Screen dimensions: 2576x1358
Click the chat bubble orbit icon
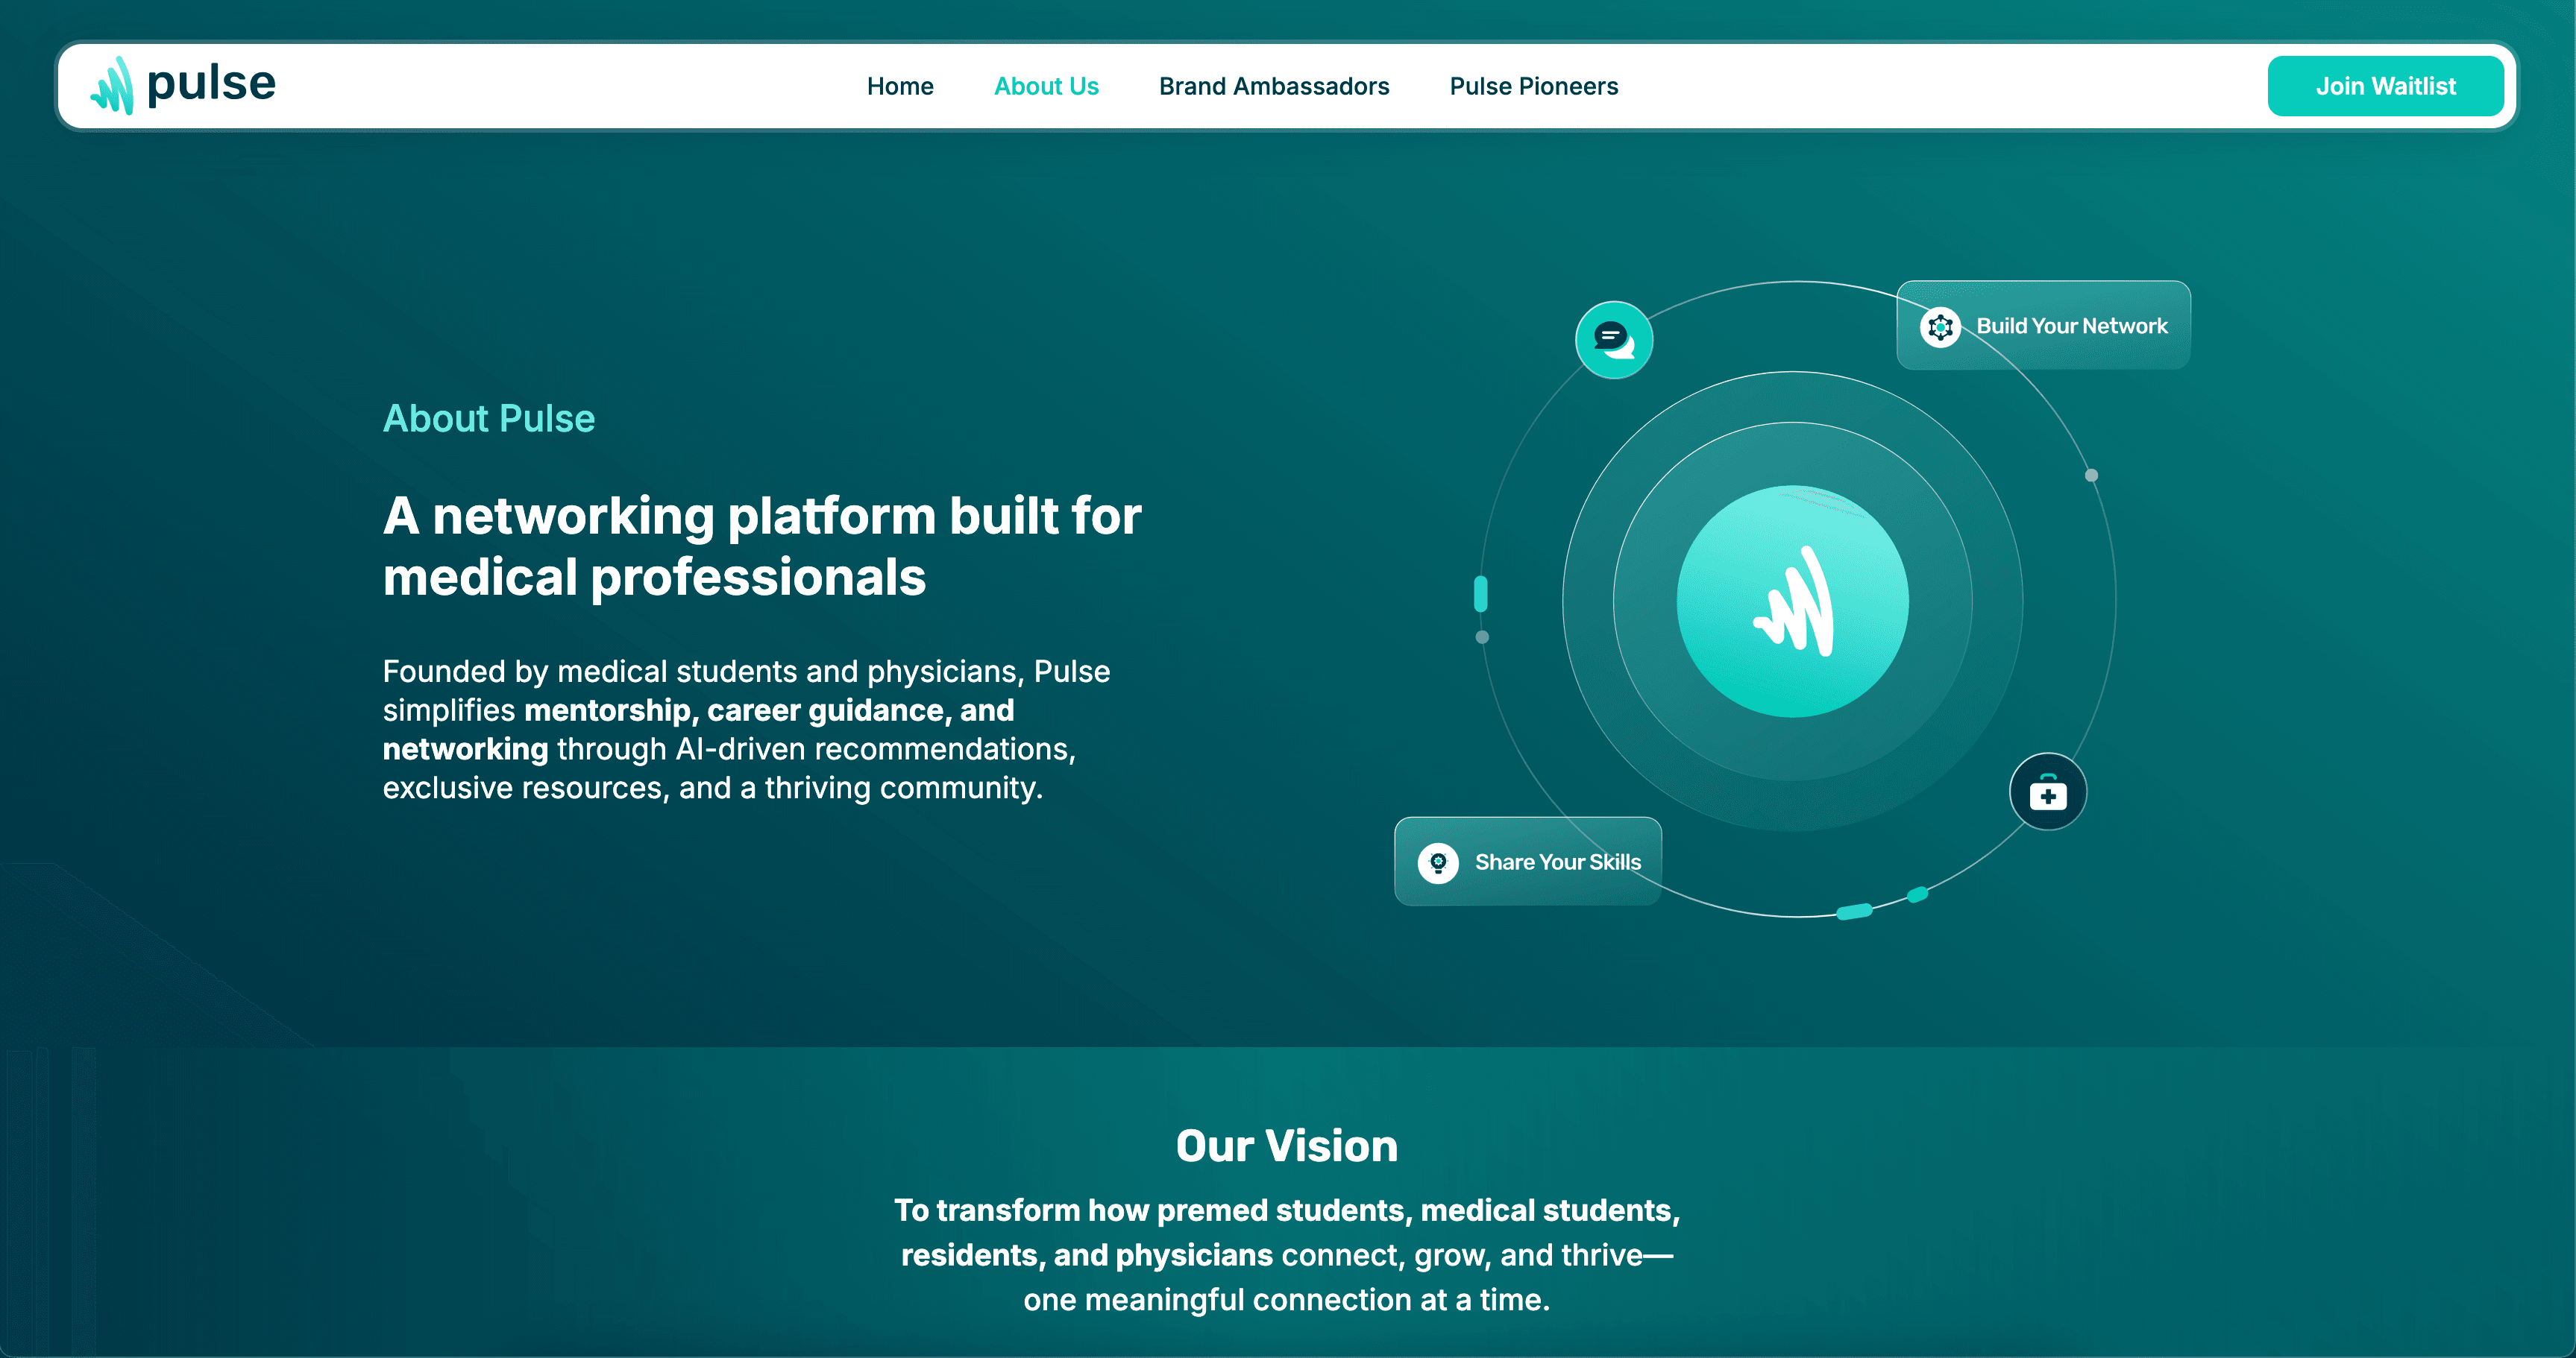[1613, 340]
